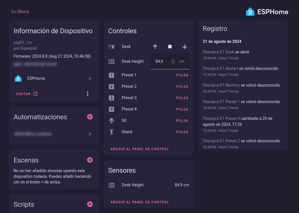Open the device three-dot overflow menu
299x213 pixels.
click(x=88, y=94)
